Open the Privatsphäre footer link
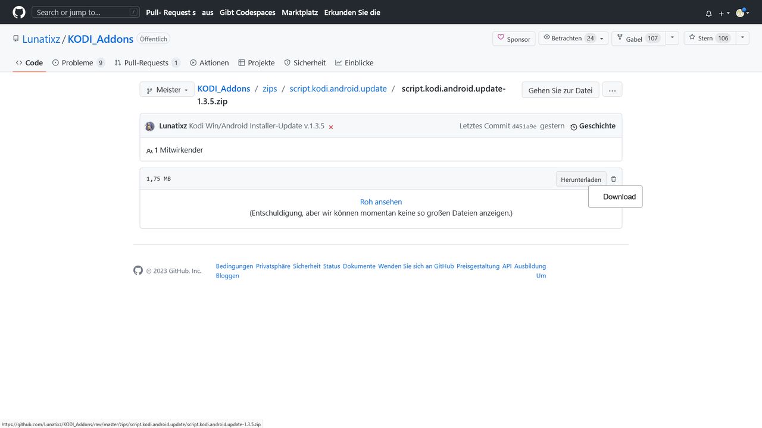The width and height of the screenshot is (762, 428). coord(273,266)
